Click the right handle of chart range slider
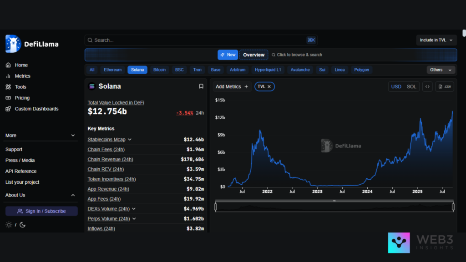Viewport: 466px width, 262px height. point(453,207)
